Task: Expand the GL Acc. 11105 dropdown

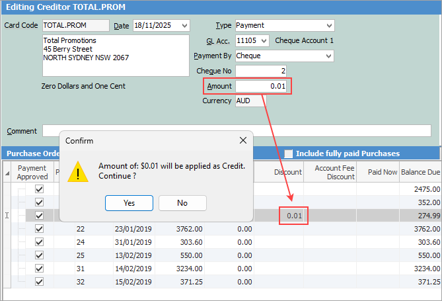Action: click(264, 40)
